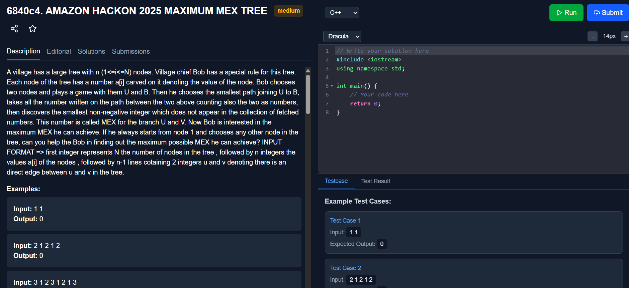
Task: Click the 'Examples:' heading
Action: click(23, 189)
